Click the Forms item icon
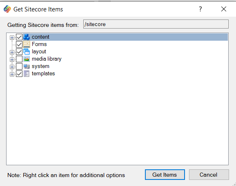This screenshot has width=236, height=186. [27, 44]
